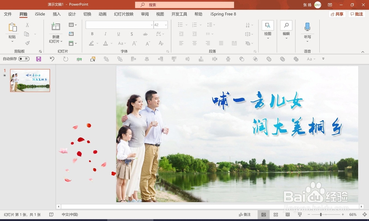369x221 pixels.
Task: Click Decrease Font Size icon
Action: (x=148, y=43)
